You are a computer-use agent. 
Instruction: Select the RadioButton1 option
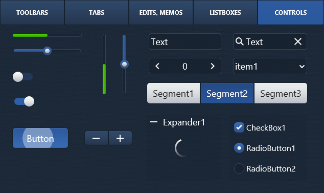pyautogui.click(x=239, y=148)
